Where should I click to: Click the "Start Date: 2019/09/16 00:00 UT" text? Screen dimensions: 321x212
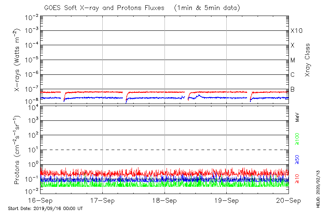pos(45,208)
